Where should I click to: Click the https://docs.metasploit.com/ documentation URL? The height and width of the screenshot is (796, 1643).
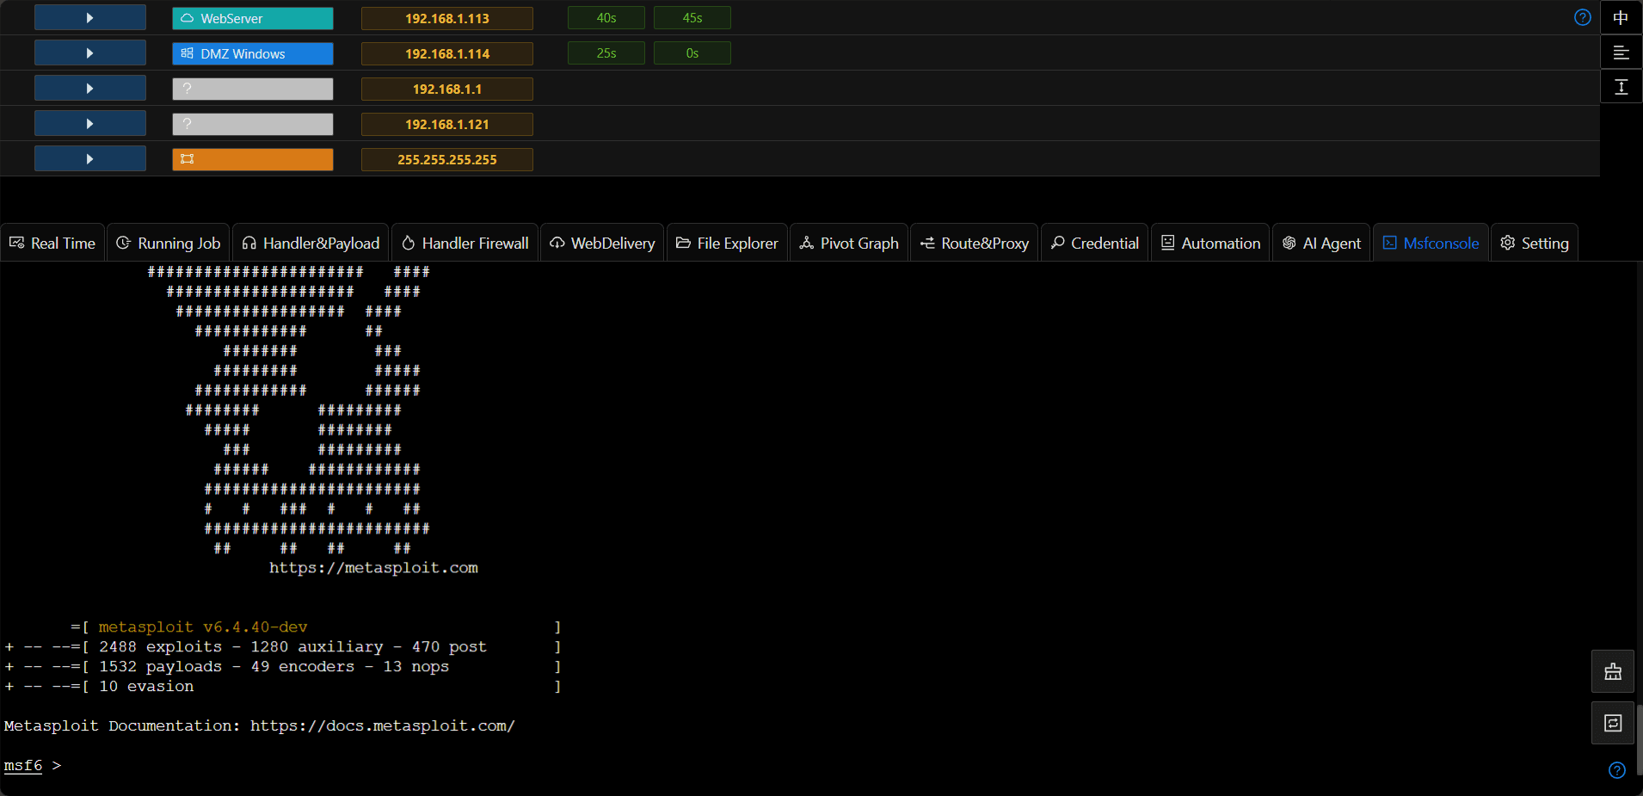(383, 726)
